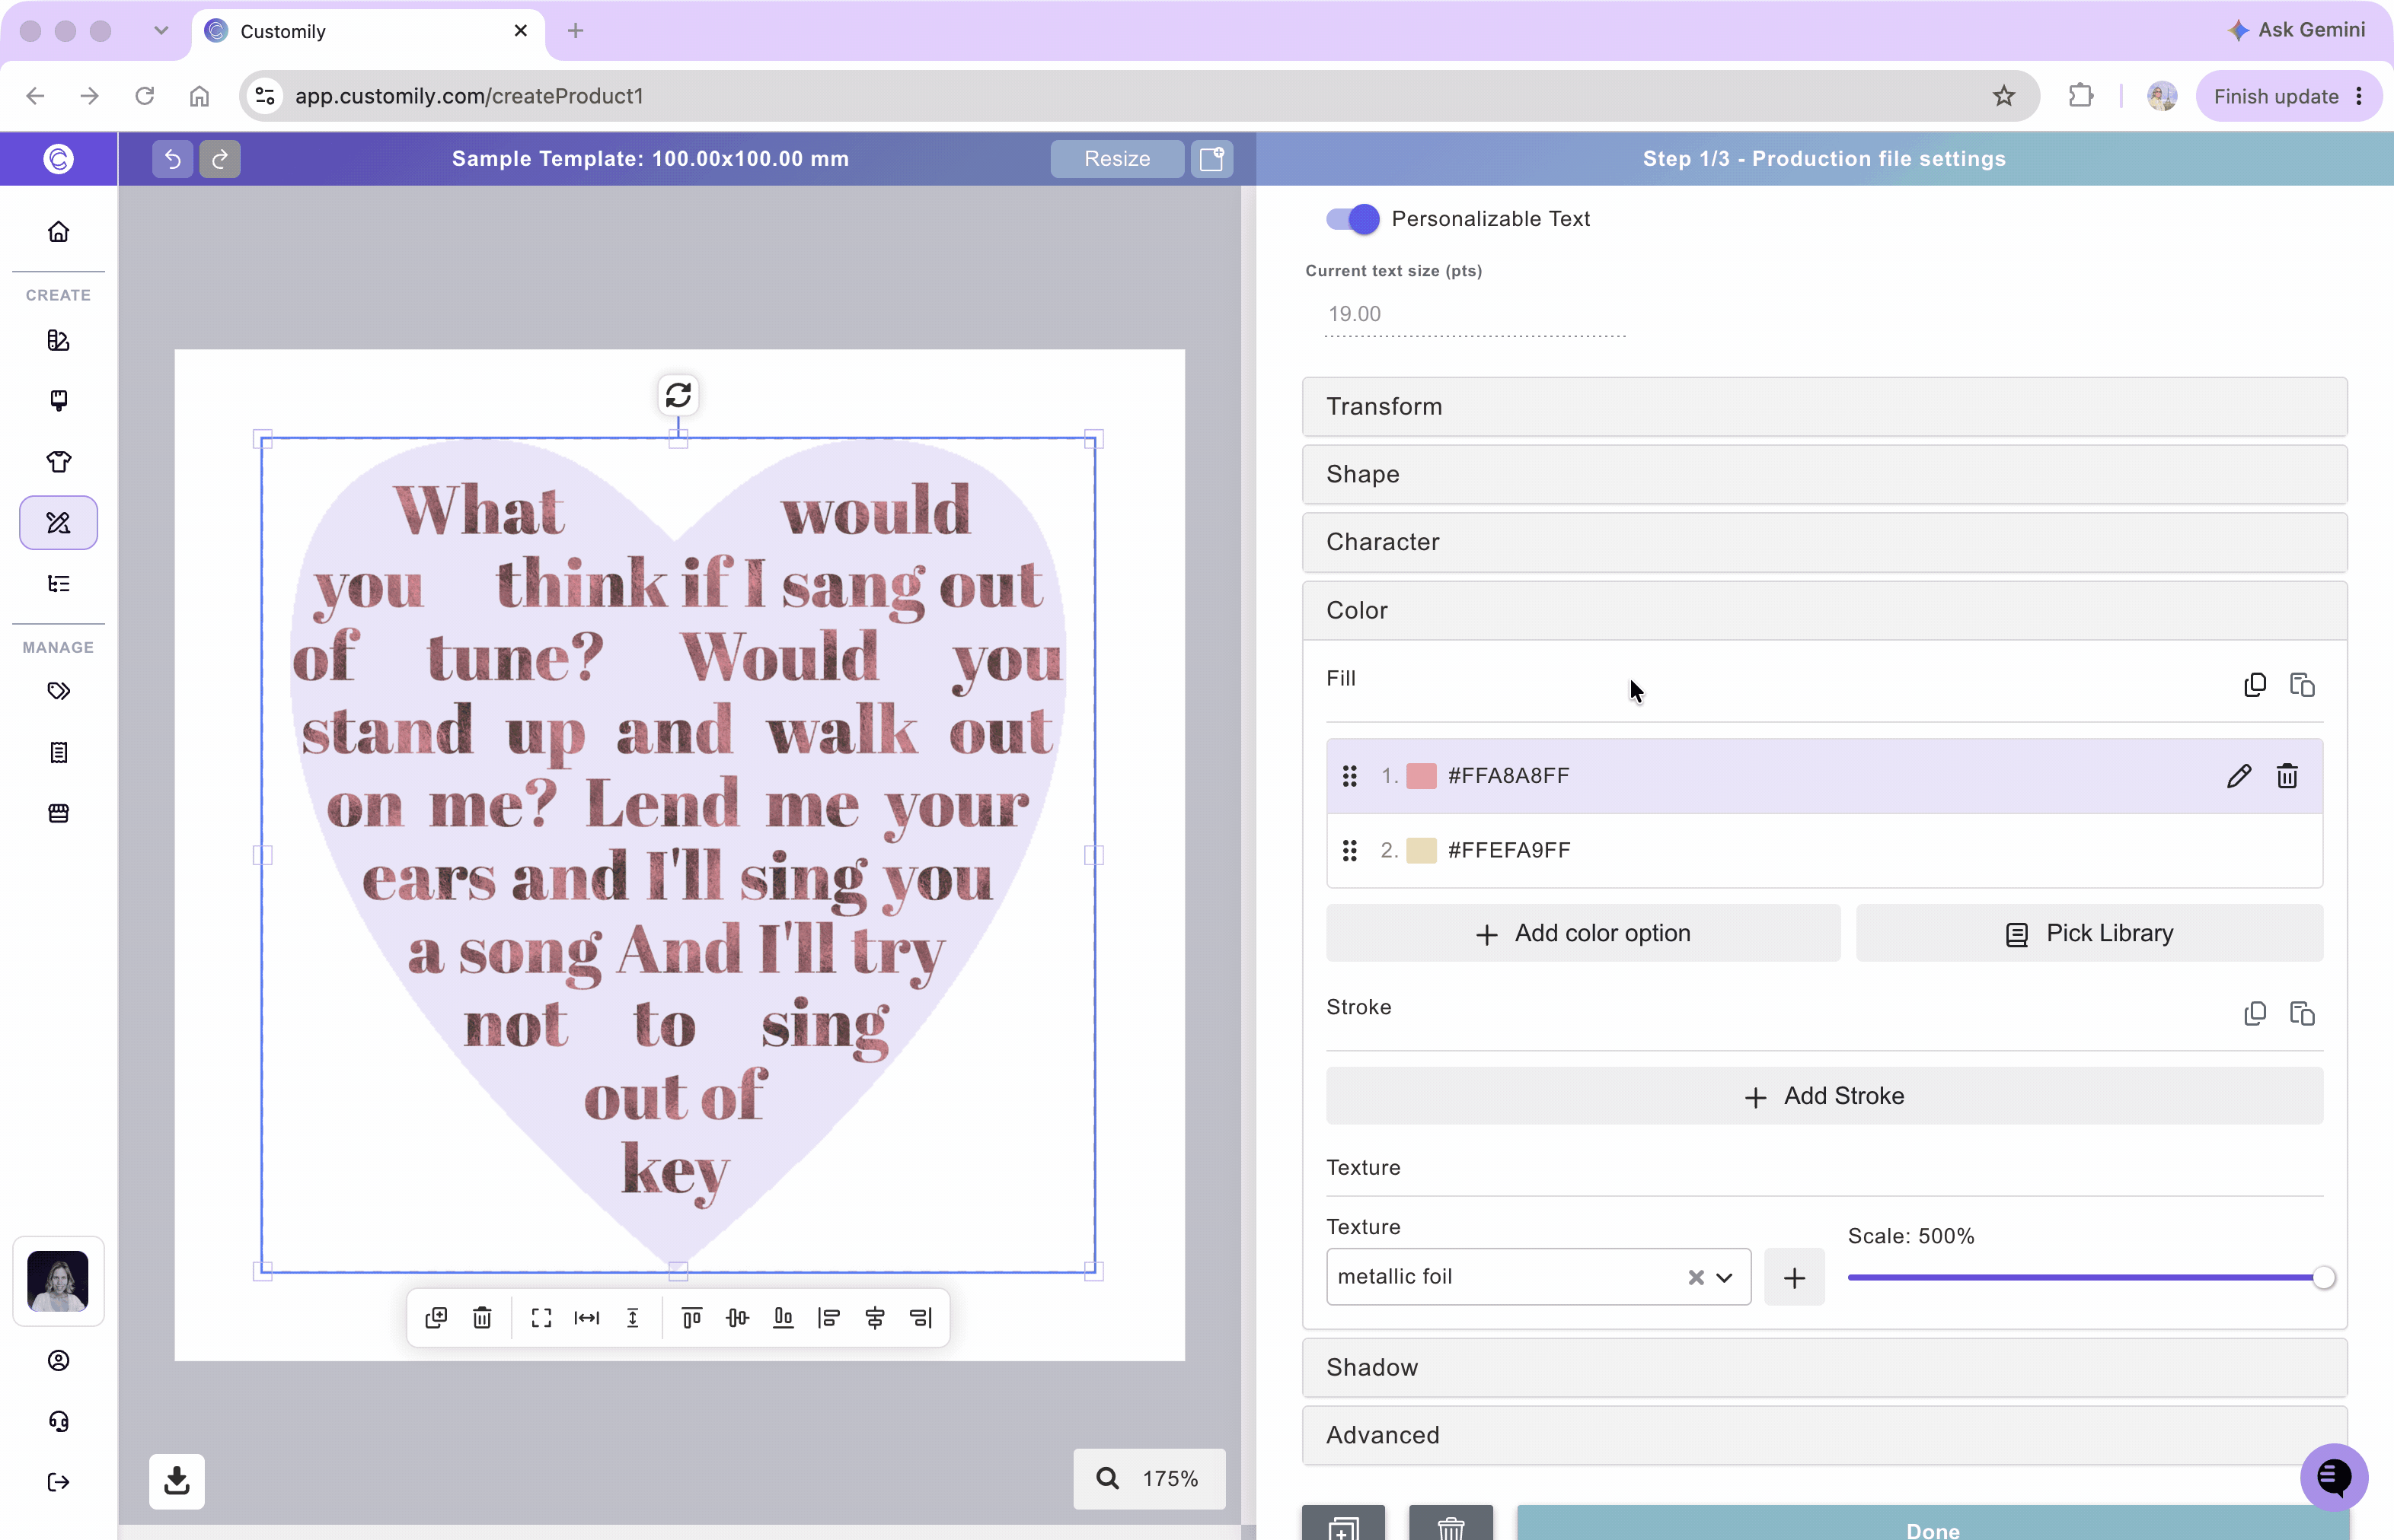Expand the Shadow section

tap(1824, 1367)
